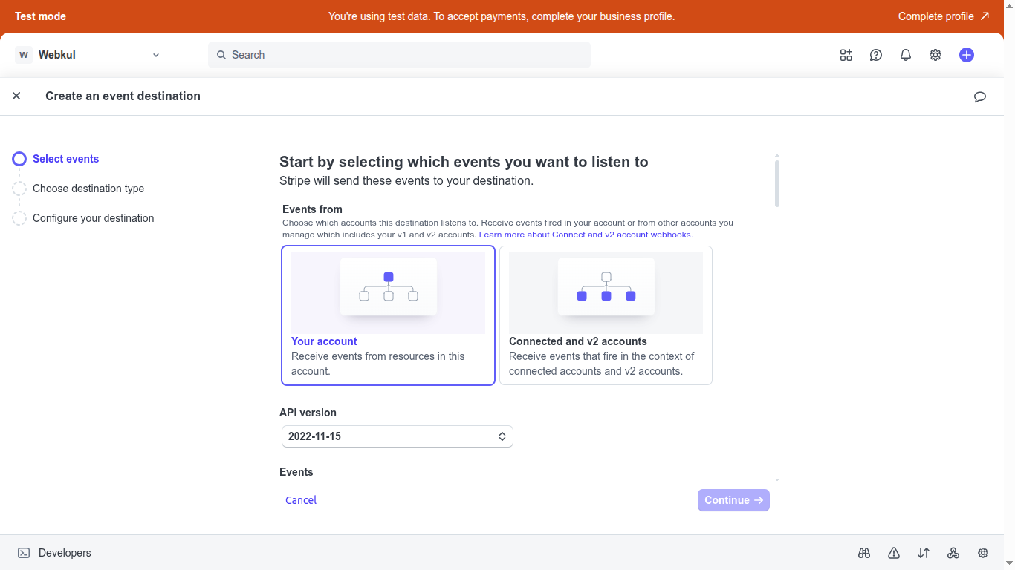Click the webhooks icon in the Developers bar

[x=953, y=553]
